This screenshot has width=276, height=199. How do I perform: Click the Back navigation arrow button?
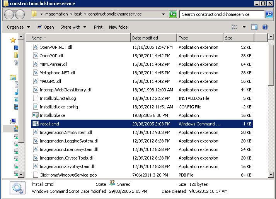pyautogui.click(x=10, y=14)
